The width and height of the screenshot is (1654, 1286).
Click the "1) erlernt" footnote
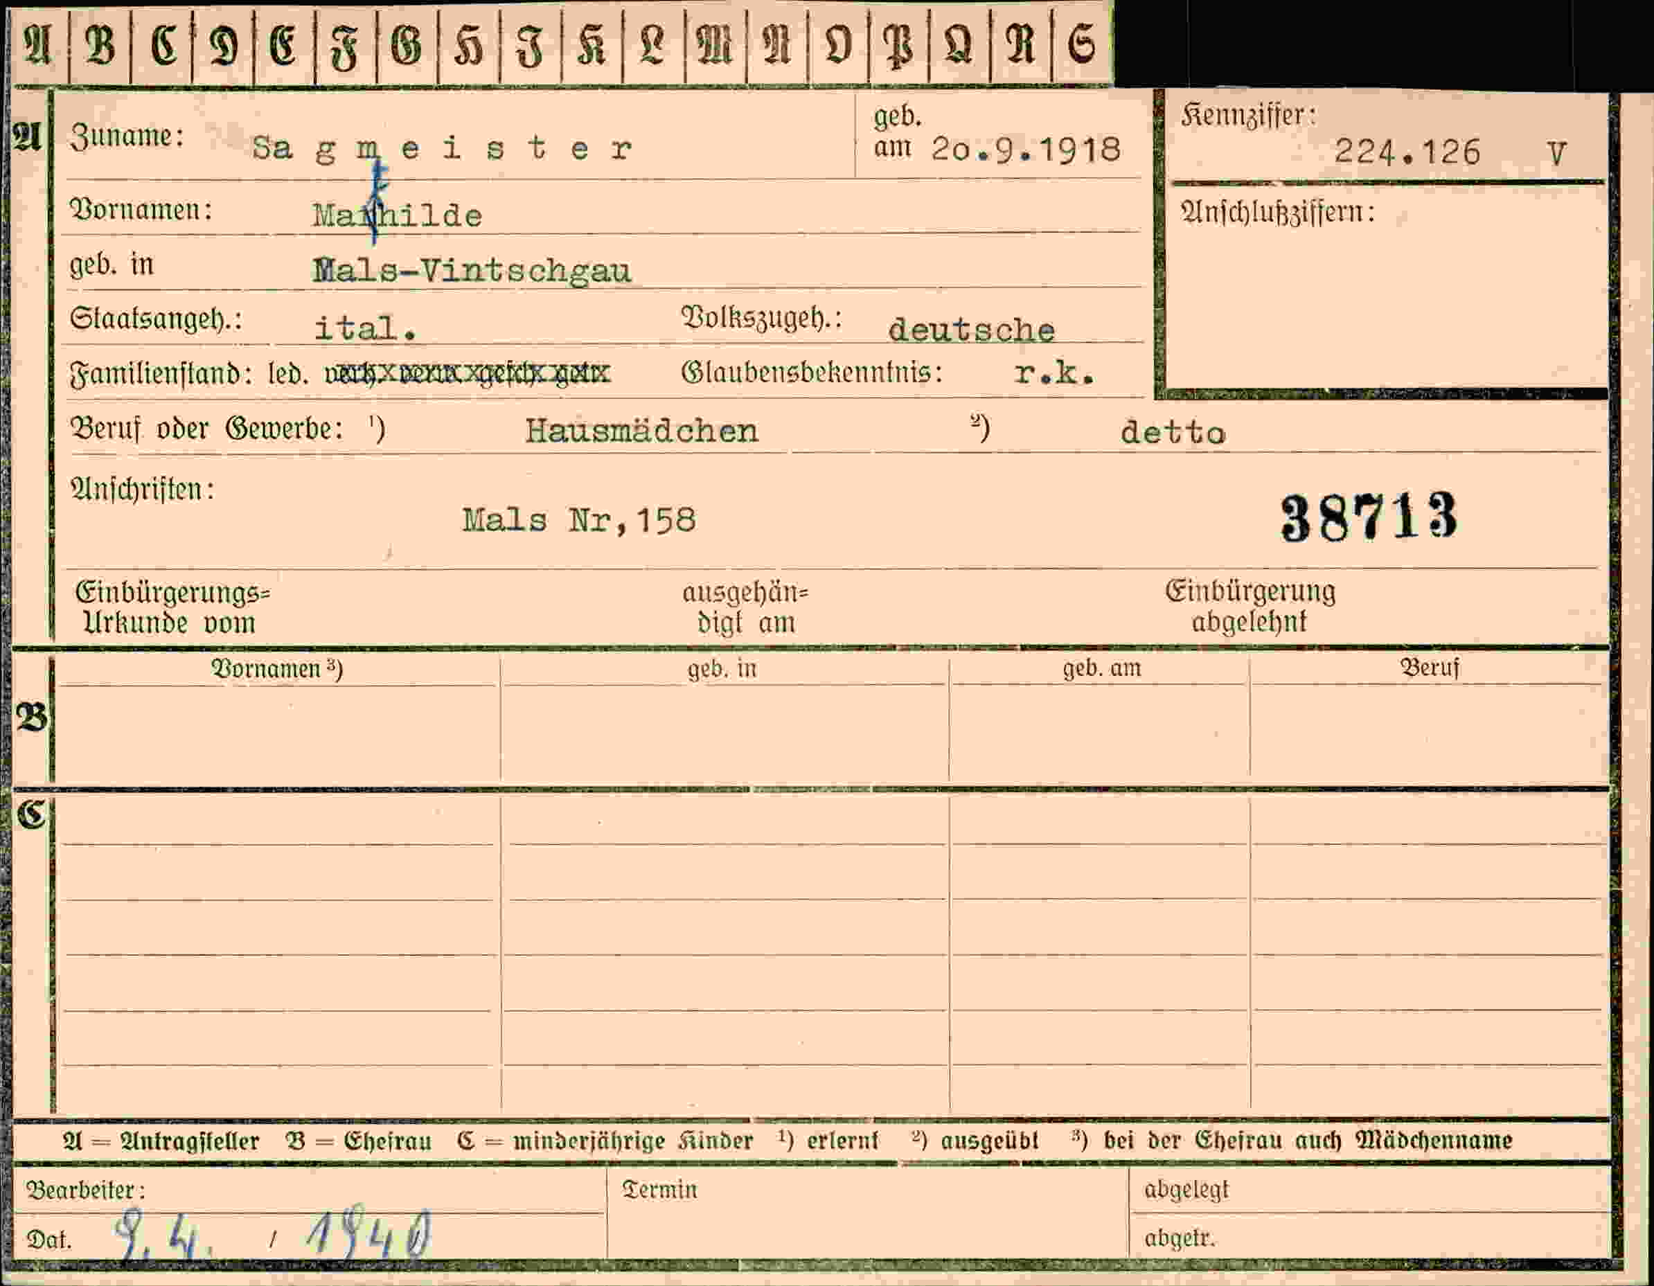pos(828,1140)
